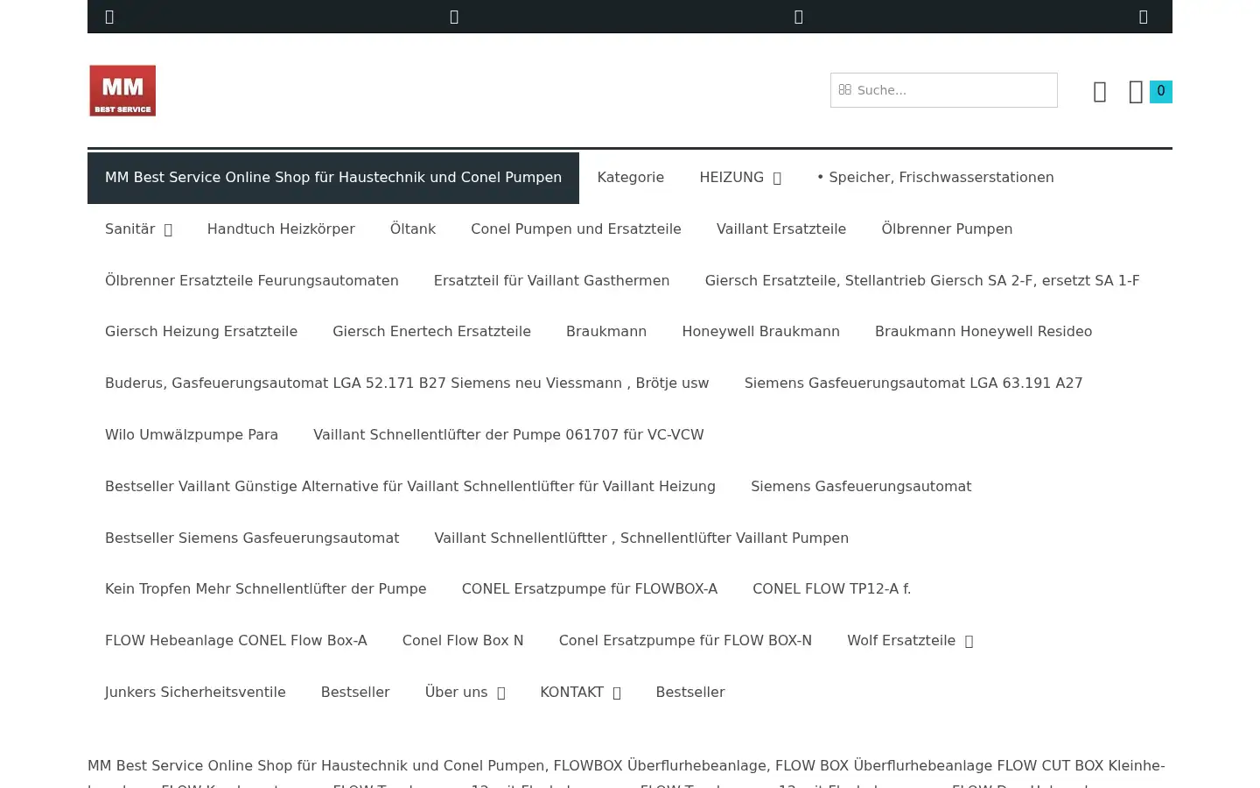
Task: Click the search magnifier icon in search box
Action: pos(844,89)
